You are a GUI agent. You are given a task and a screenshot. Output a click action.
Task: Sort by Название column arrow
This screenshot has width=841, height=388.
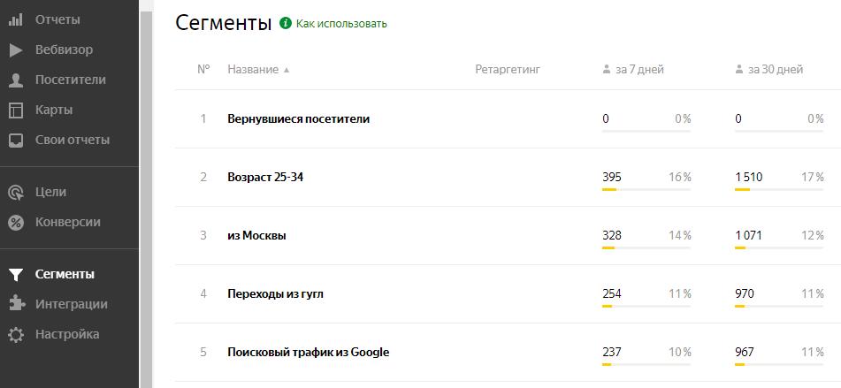tap(287, 70)
